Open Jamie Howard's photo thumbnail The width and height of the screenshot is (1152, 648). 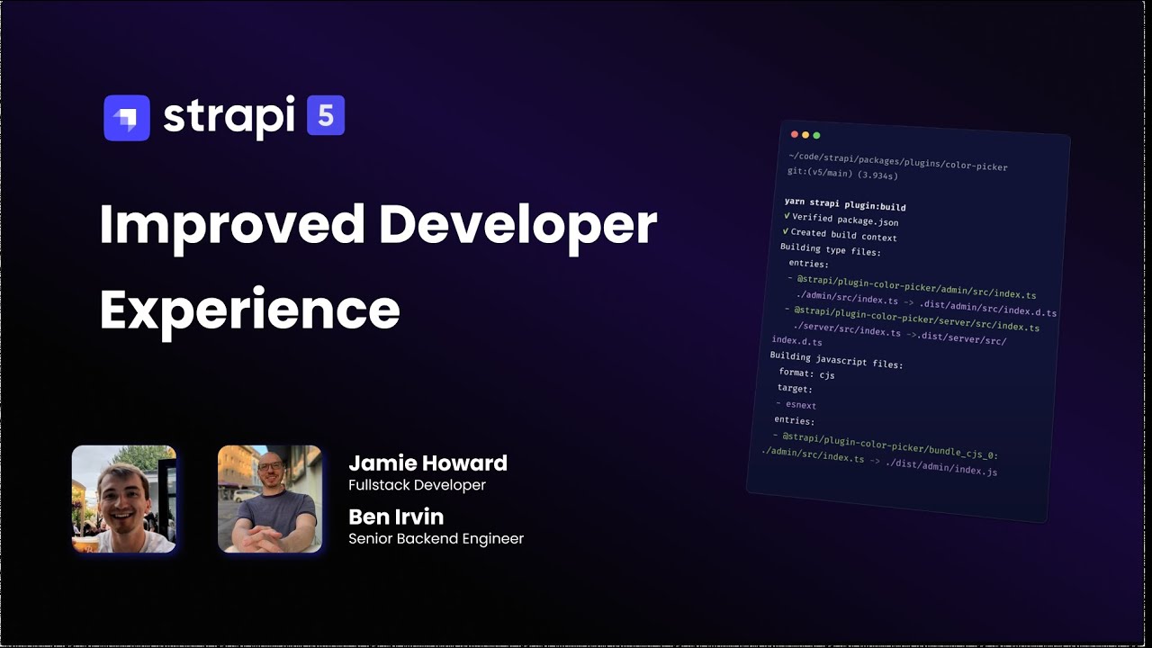124,499
